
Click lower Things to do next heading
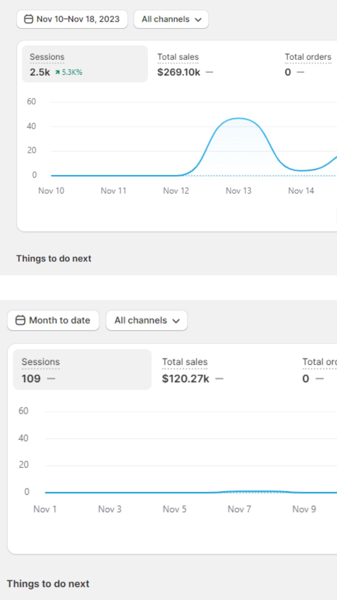(48, 584)
